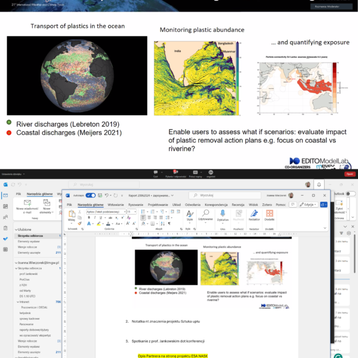Collapse the Joanna.Wieczorek@imgw.pl account
Viewport: 358px width, 358px height.
(16, 263)
